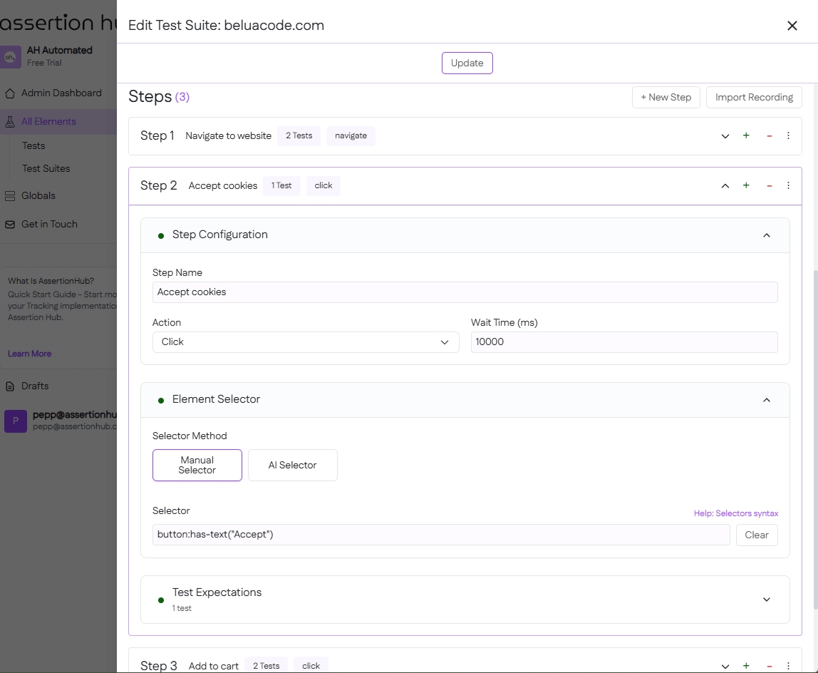Open All Elements in the sidebar
Viewport: 818px width, 673px height.
(49, 121)
